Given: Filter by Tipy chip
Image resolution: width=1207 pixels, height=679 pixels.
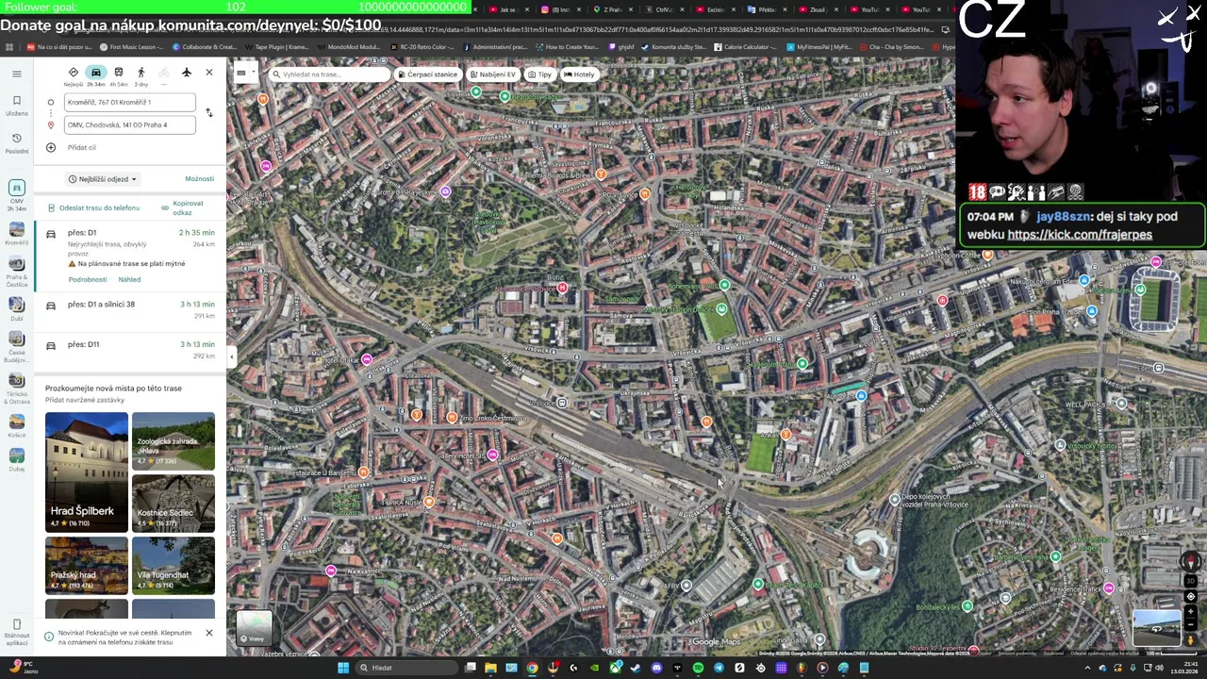Looking at the screenshot, I should pyautogui.click(x=539, y=75).
